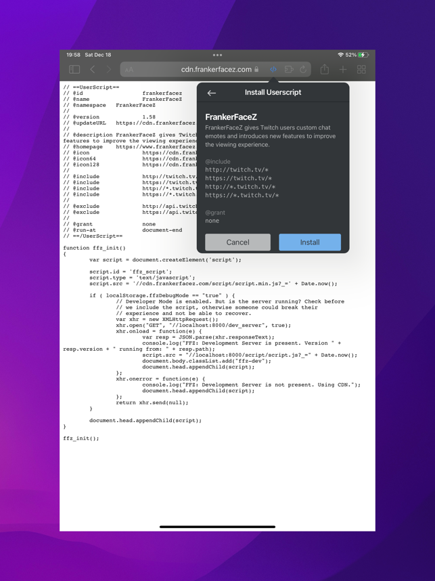Open the extensions puzzle piece icon
This screenshot has width=435, height=581.
tap(289, 69)
